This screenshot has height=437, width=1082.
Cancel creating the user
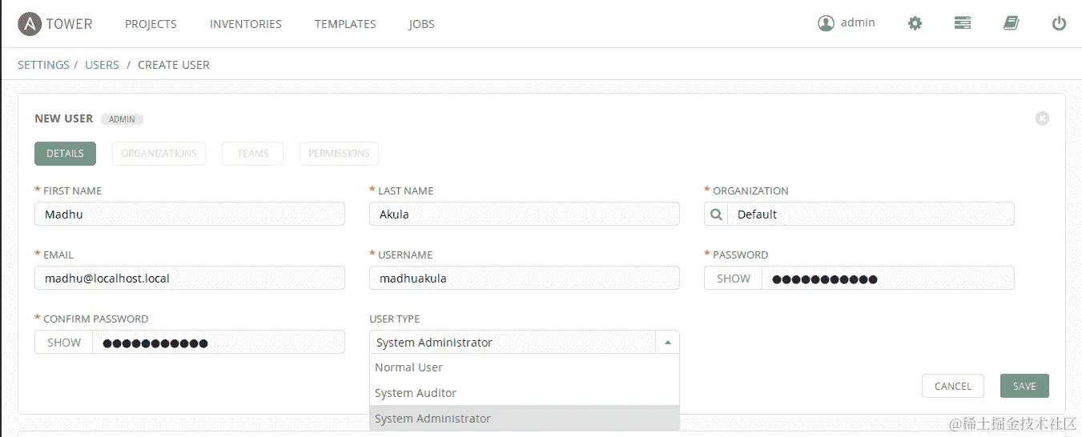click(953, 386)
